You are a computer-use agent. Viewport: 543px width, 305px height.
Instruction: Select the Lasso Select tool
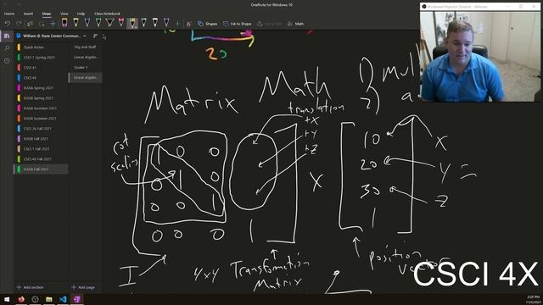click(42, 24)
